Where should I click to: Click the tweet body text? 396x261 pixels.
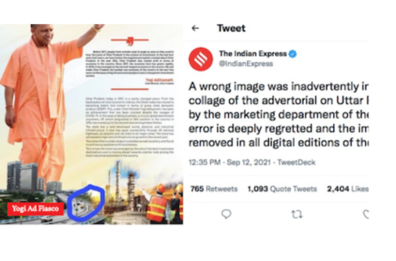point(279,115)
